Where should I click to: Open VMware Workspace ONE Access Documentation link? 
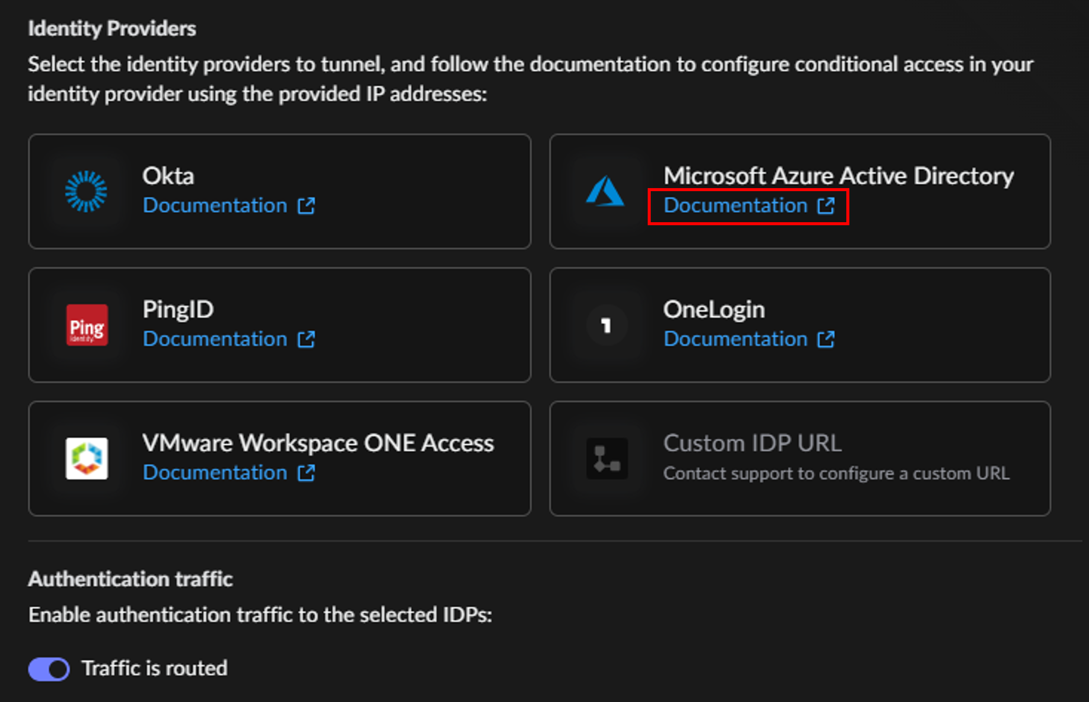tap(215, 473)
